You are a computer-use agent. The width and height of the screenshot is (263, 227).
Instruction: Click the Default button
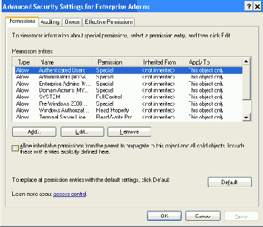[x=230, y=182]
